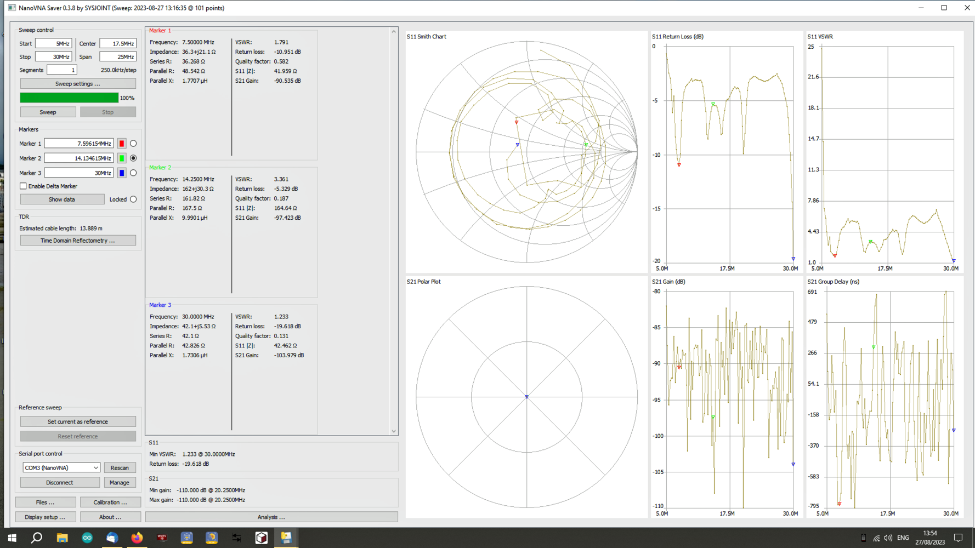Click ENG language indicator in tray

pyautogui.click(x=903, y=538)
